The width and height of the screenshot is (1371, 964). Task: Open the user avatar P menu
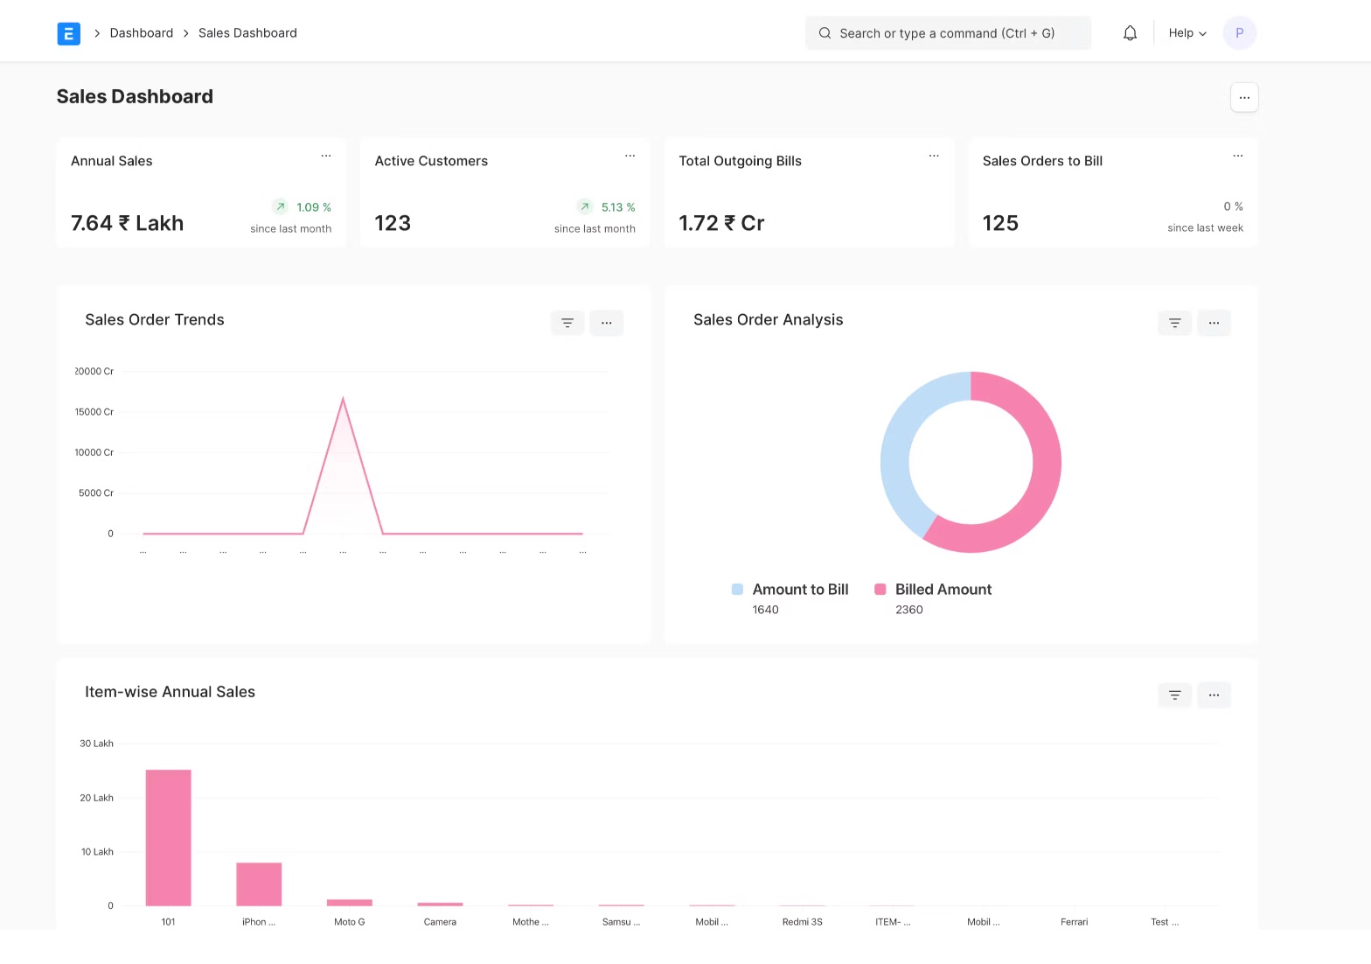point(1239,33)
